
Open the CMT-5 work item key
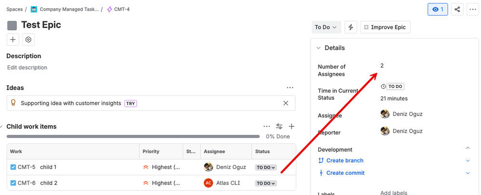(x=27, y=167)
